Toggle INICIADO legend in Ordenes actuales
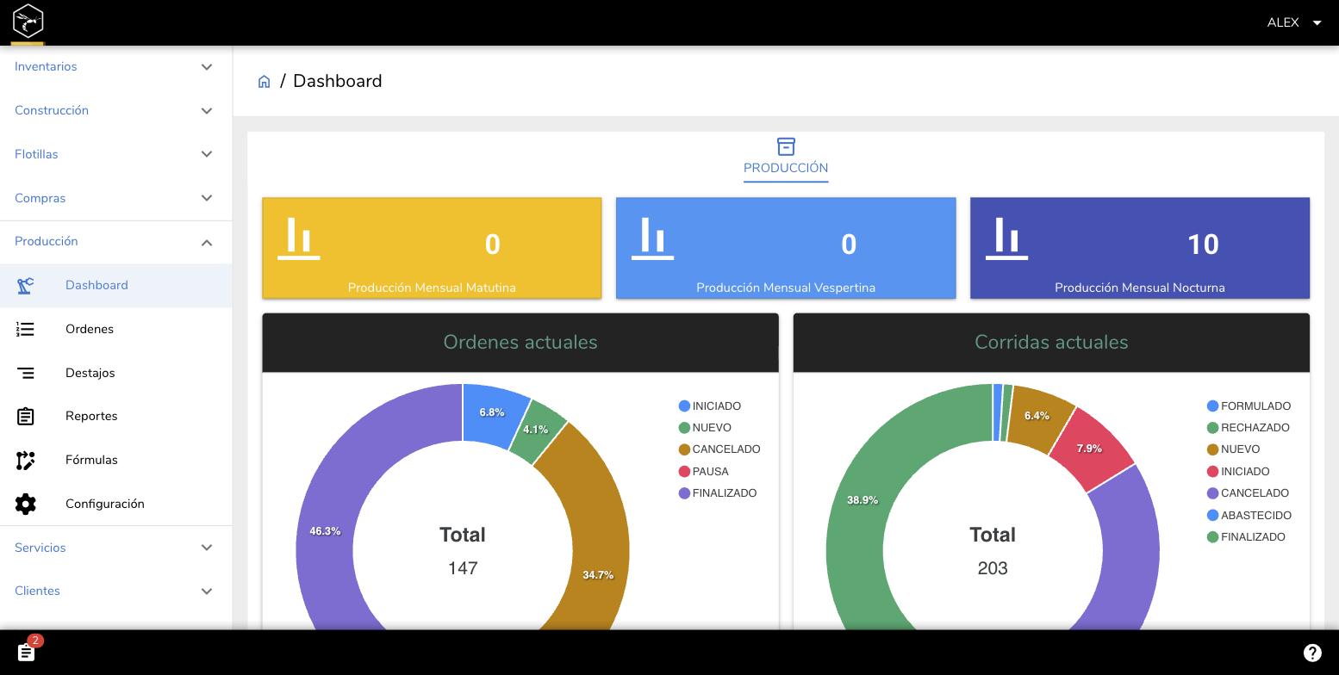 (710, 406)
